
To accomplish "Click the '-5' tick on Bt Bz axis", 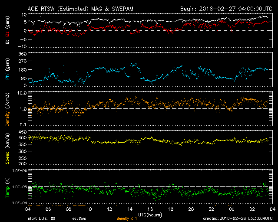I will point(23,39).
